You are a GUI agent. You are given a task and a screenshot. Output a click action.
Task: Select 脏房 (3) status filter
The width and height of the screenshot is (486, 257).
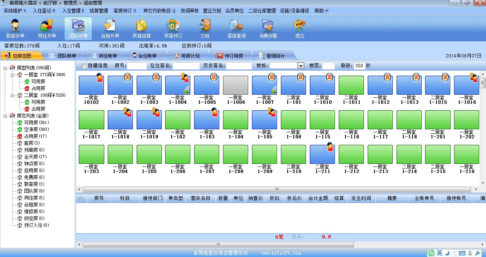(x=32, y=143)
